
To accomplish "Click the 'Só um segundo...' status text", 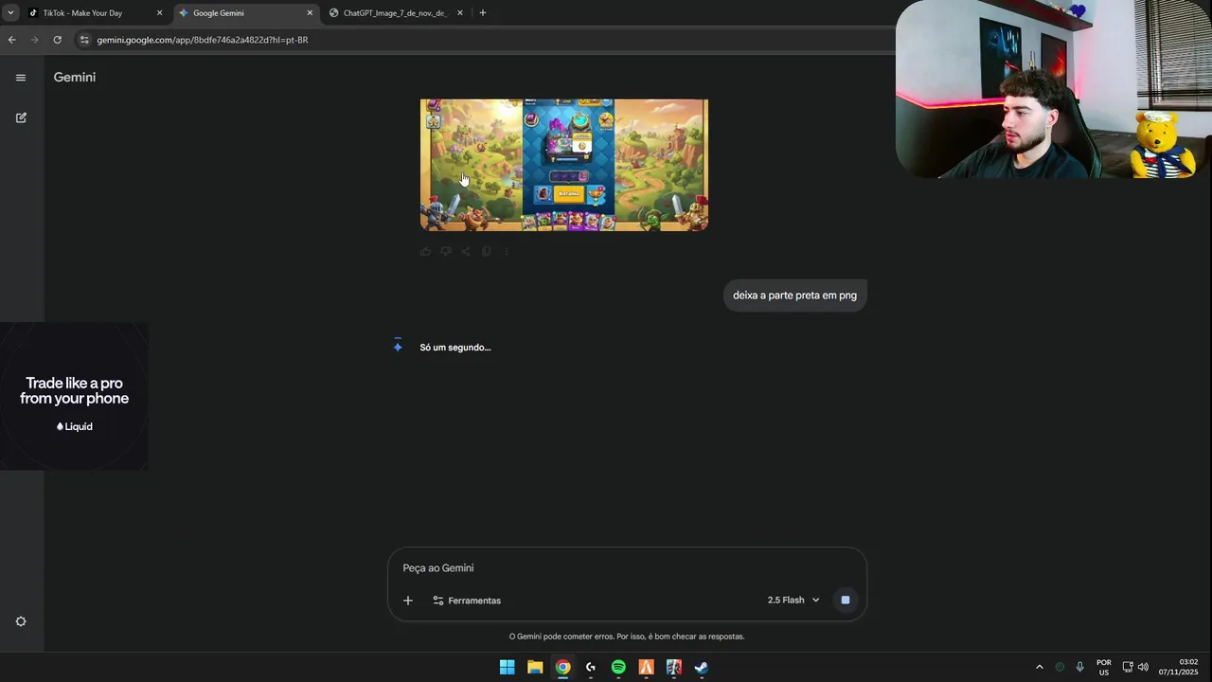I will coord(455,348).
